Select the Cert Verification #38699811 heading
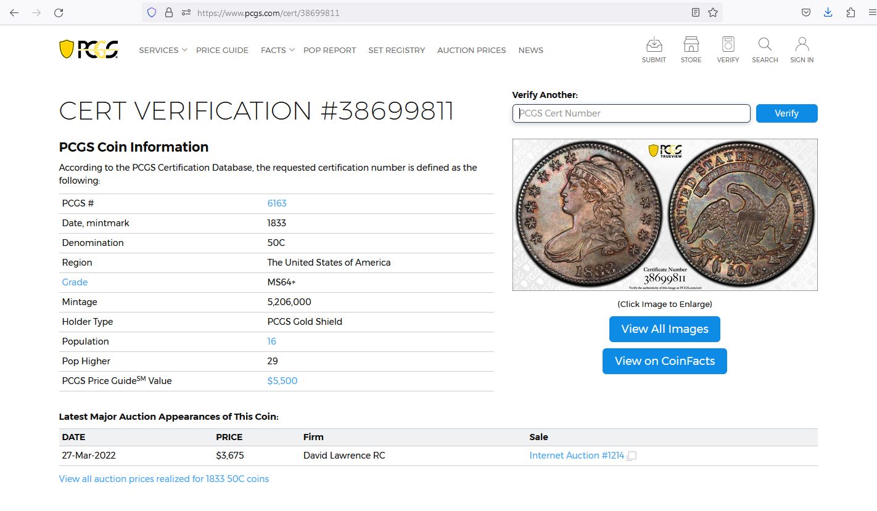Image resolution: width=877 pixels, height=511 pixels. pos(257,111)
